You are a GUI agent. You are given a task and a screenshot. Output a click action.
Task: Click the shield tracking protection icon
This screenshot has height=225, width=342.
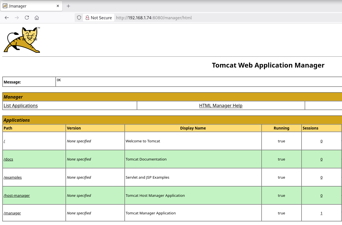click(x=79, y=18)
